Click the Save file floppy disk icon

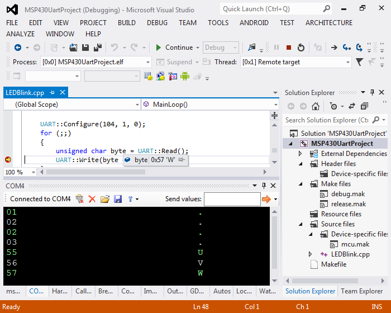point(85,48)
